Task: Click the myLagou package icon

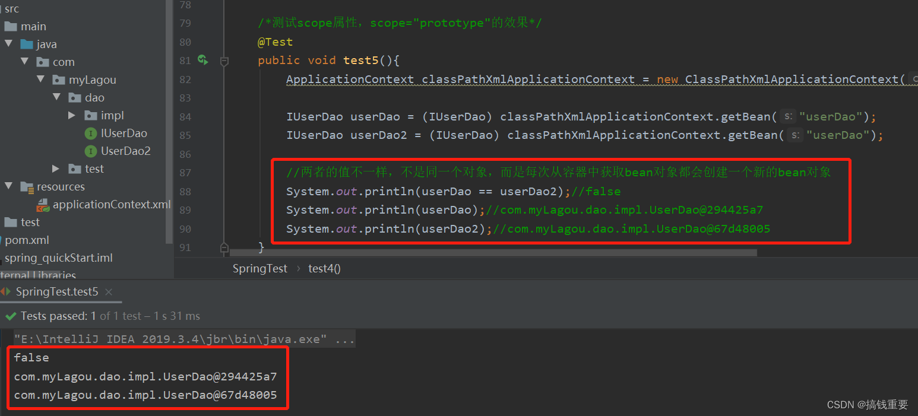Action: coord(59,80)
